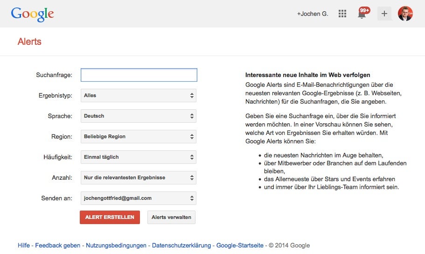
Task: Open the Ergebnistyp dropdown showing Alles
Action: (139, 96)
